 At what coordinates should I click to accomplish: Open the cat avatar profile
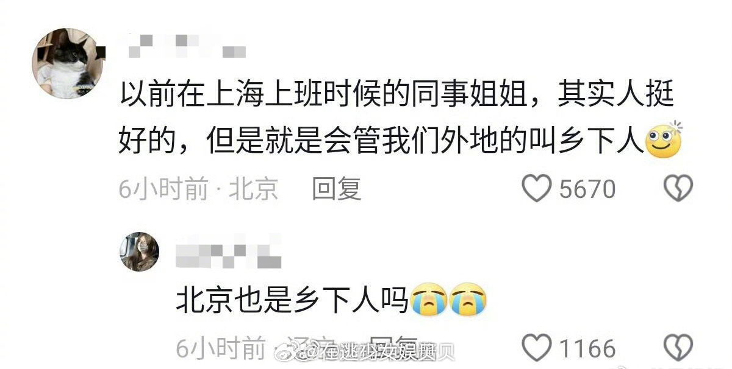[x=66, y=63]
